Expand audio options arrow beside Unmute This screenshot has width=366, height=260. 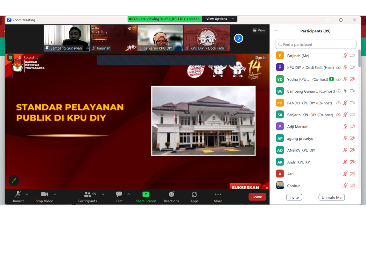click(x=27, y=194)
